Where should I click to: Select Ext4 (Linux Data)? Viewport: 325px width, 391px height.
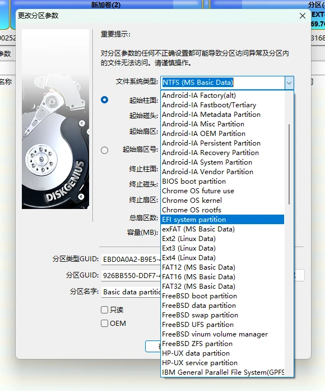pos(222,258)
